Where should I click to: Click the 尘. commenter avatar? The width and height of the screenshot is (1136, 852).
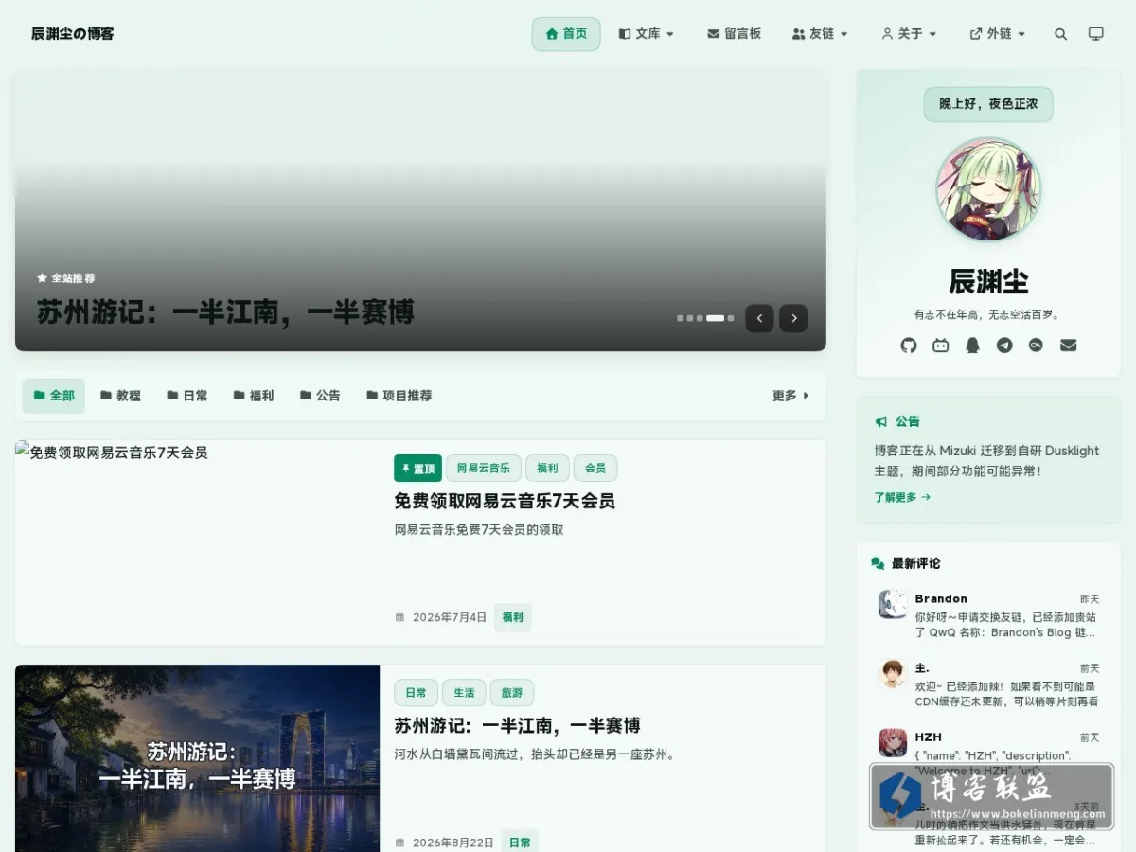(893, 674)
